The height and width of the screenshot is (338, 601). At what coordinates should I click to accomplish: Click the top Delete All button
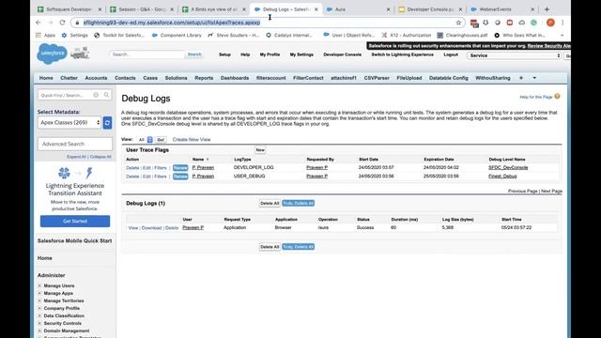pos(270,203)
